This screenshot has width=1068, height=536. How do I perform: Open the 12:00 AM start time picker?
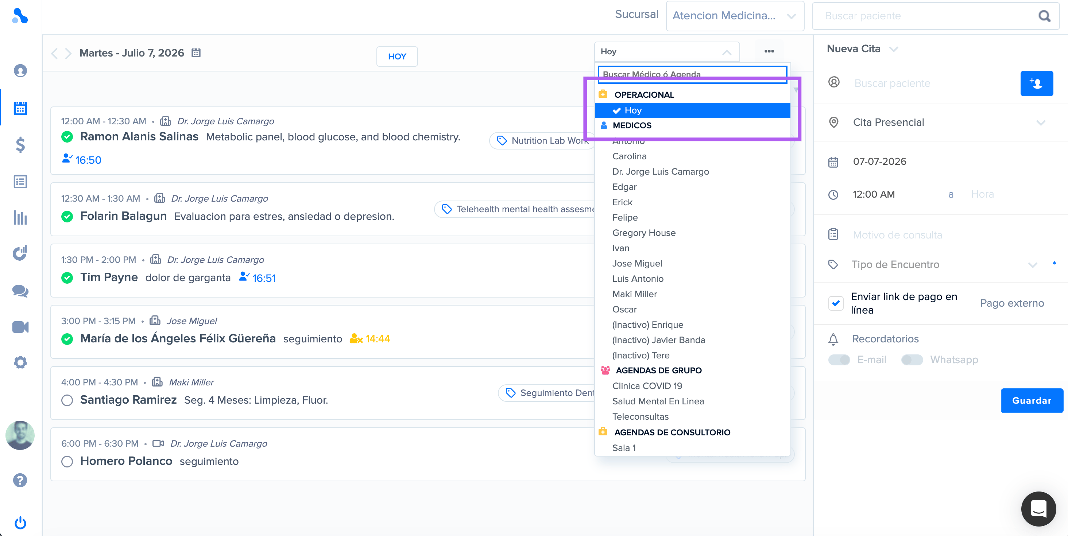(874, 194)
